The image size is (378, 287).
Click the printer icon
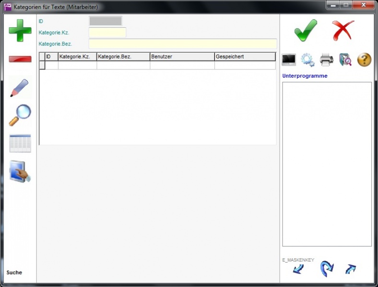coord(327,60)
